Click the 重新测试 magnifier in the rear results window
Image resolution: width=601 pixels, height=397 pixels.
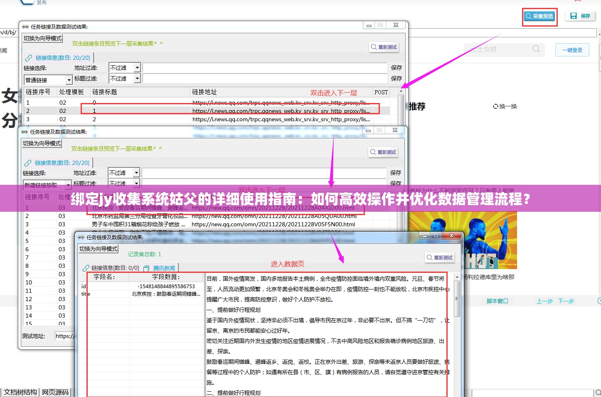[x=374, y=47]
